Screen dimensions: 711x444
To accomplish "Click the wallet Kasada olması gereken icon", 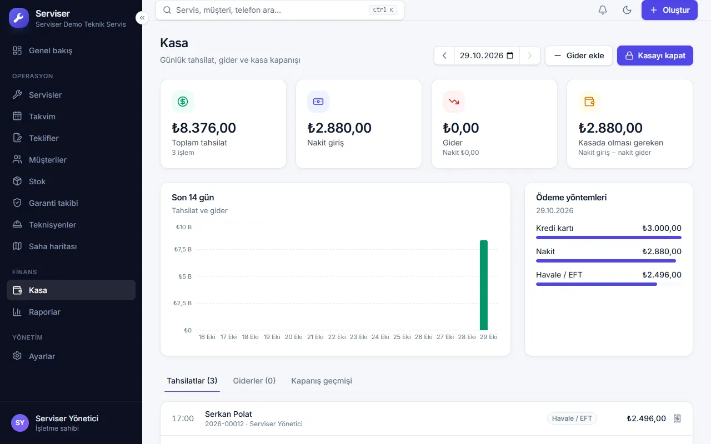I will (x=589, y=102).
